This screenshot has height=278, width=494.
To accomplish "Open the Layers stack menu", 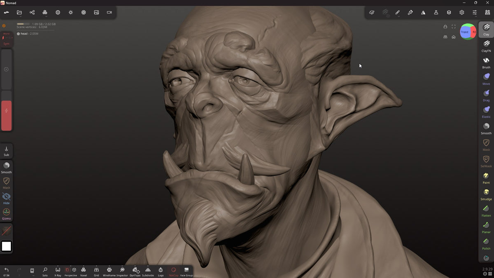I will coord(449,12).
